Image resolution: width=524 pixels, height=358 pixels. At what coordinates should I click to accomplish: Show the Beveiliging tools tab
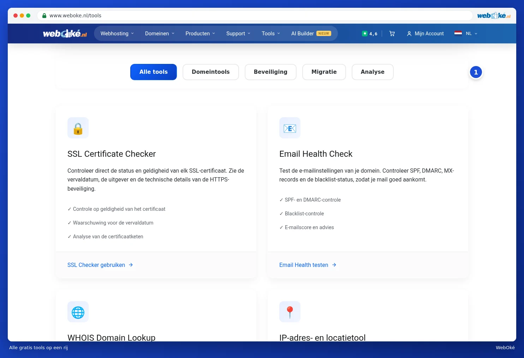270,72
